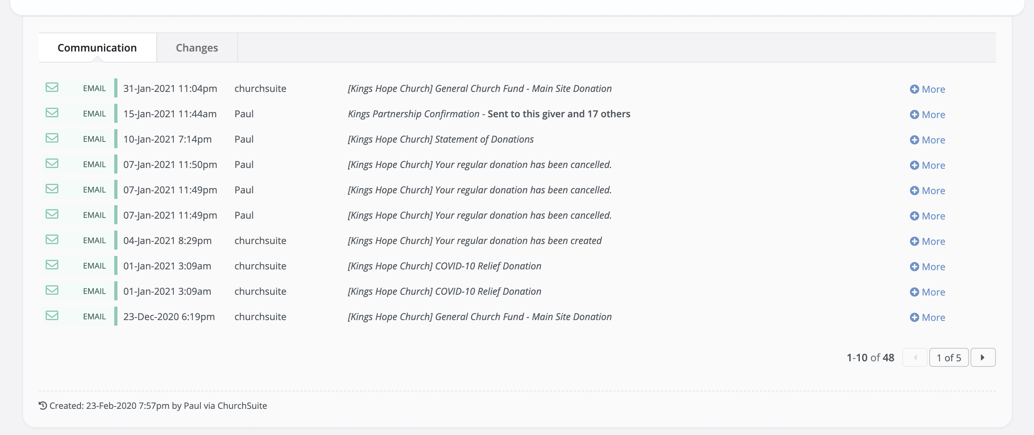The image size is (1034, 435).
Task: Click envelope icon for 07-Jan-2021 11:50pm email
Action: pyautogui.click(x=52, y=163)
